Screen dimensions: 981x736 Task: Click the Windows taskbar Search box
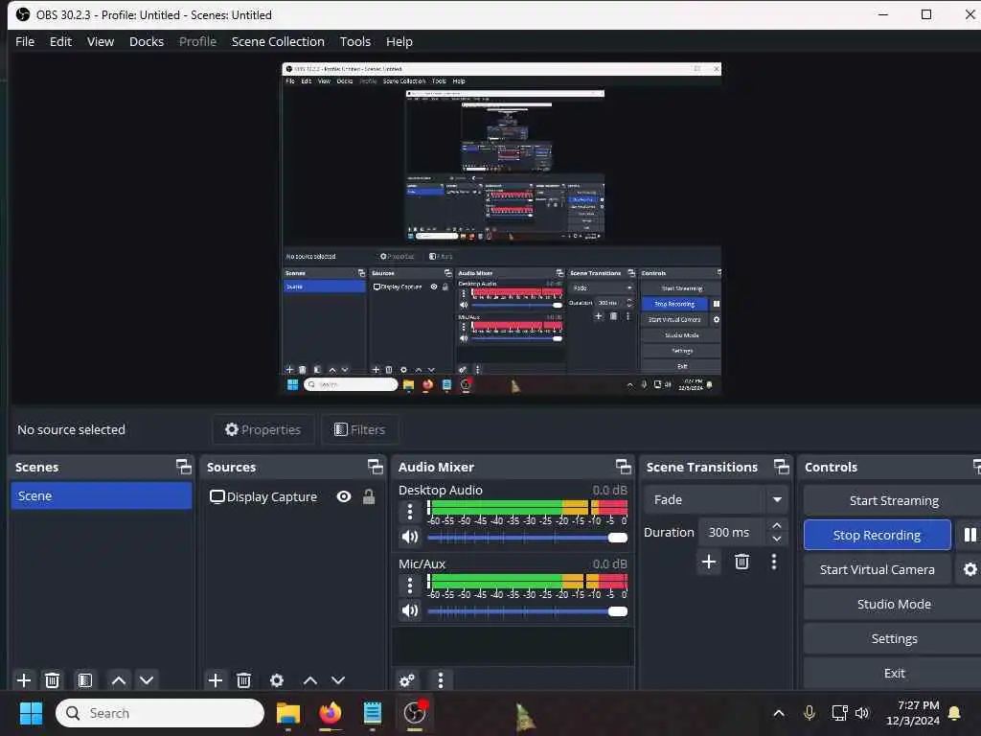(x=160, y=713)
